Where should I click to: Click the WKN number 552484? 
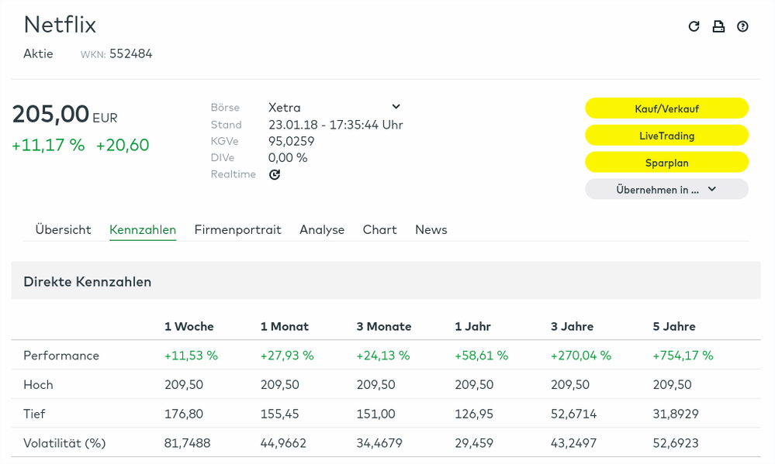pyautogui.click(x=130, y=53)
